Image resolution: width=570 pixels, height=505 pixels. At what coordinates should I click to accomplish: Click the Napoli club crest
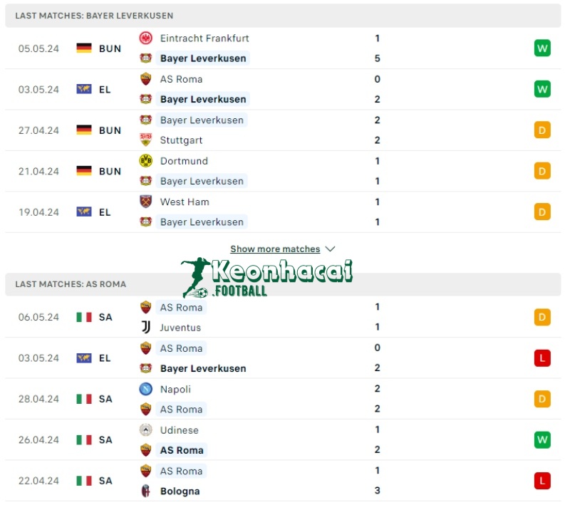coord(145,389)
